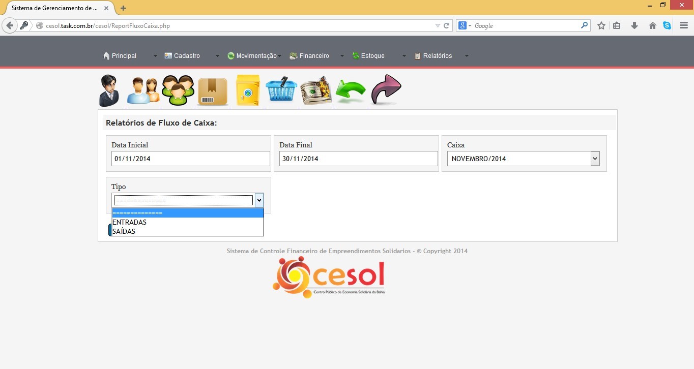694x369 pixels.
Task: Collapse the Tipo dropdown arrow
Action: pos(259,200)
